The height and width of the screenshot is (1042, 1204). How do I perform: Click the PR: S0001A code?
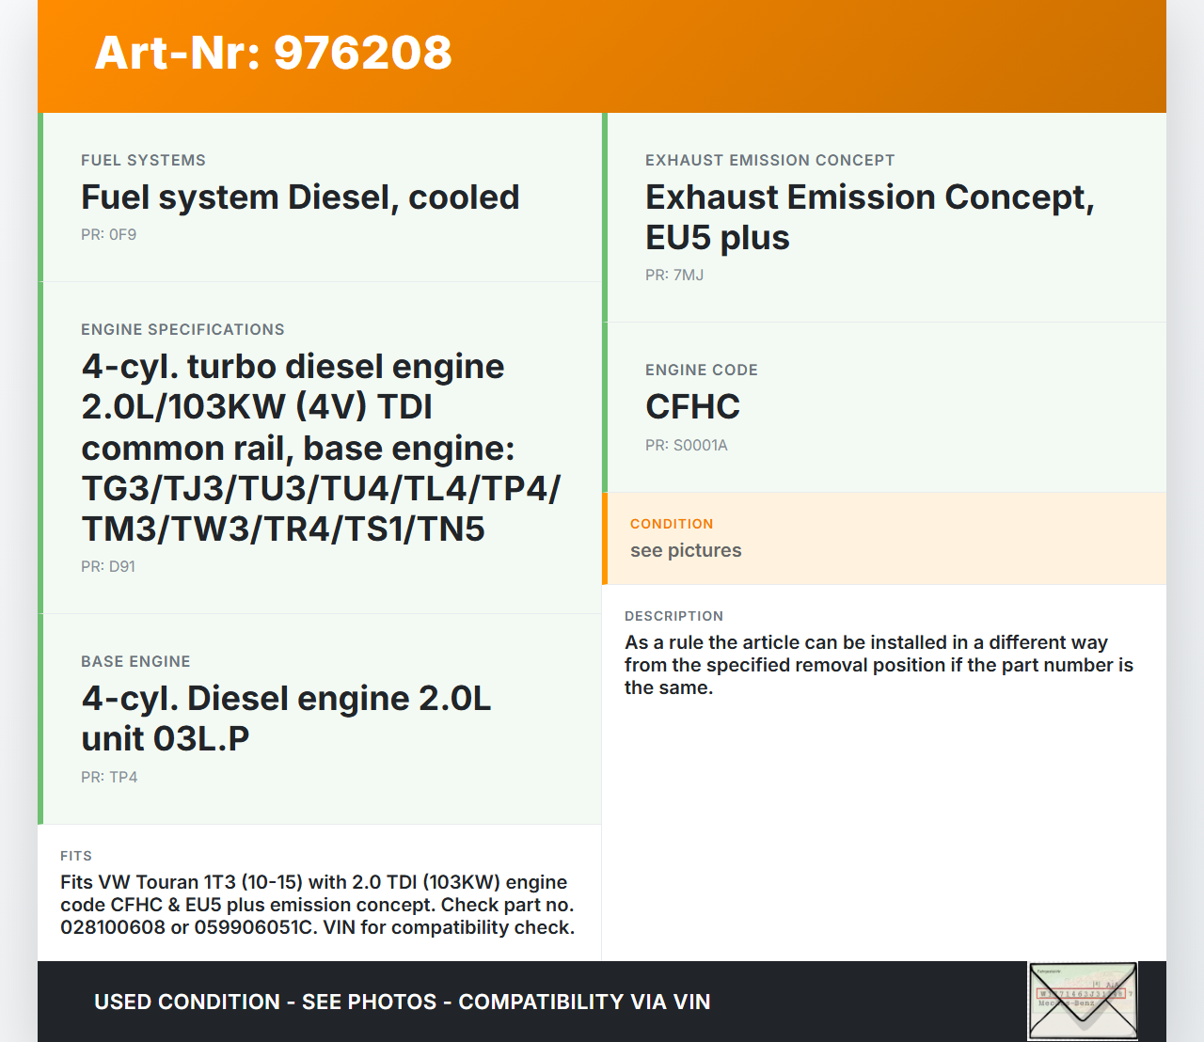pos(686,446)
